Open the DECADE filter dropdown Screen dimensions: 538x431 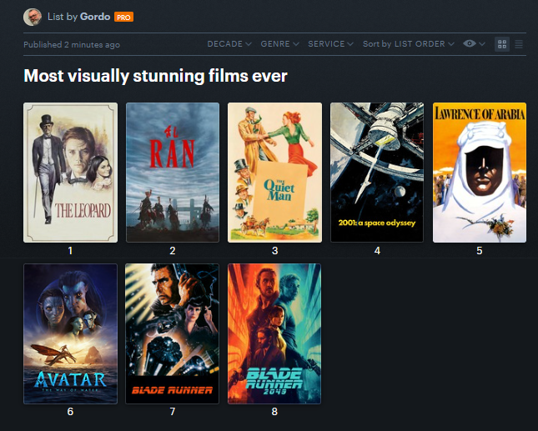(229, 44)
